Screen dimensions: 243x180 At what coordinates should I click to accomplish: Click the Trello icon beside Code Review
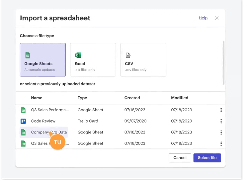point(23,121)
